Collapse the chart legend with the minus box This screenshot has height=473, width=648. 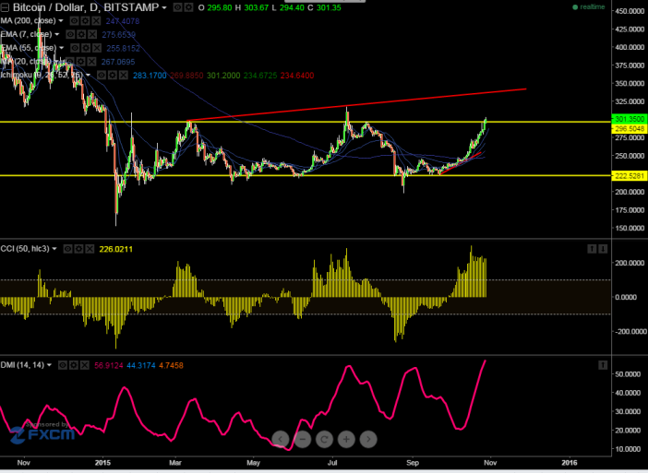[5, 7]
